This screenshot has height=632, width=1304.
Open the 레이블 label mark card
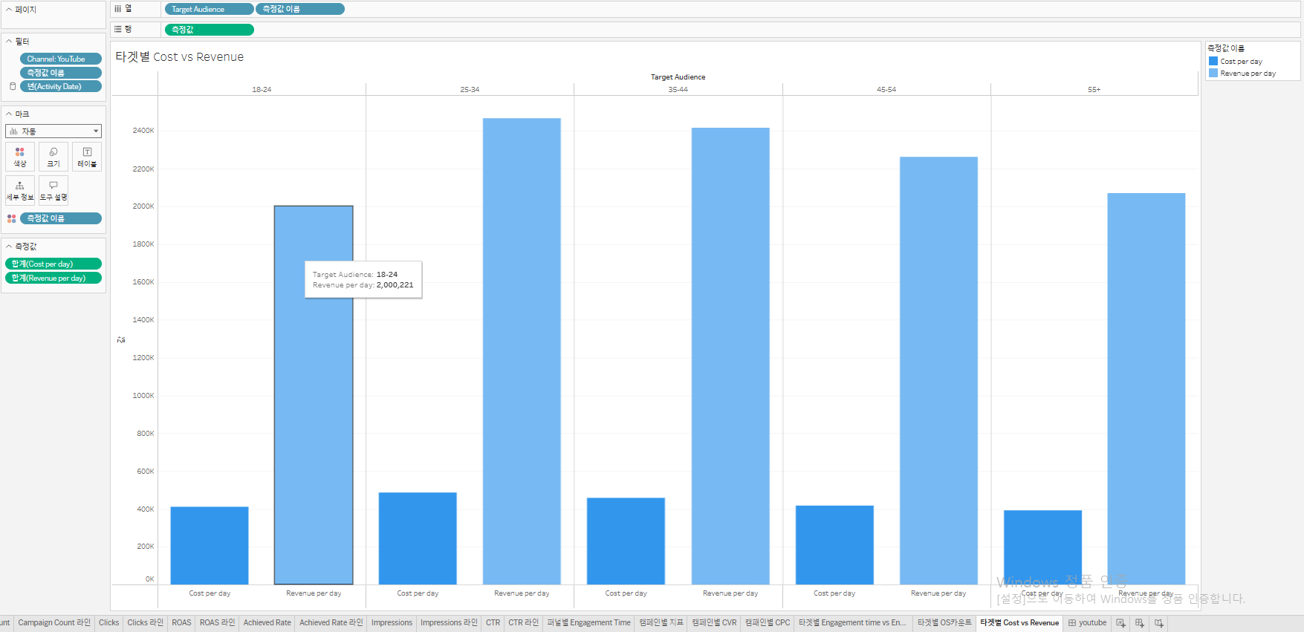87,157
